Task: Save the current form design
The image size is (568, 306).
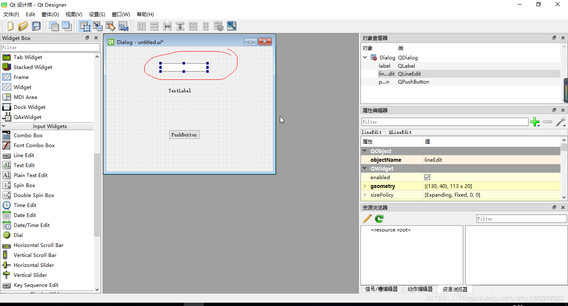Action: 36,26
